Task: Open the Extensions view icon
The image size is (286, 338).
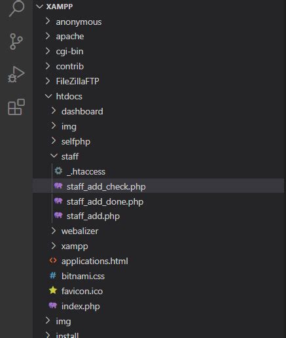Action: (x=16, y=107)
